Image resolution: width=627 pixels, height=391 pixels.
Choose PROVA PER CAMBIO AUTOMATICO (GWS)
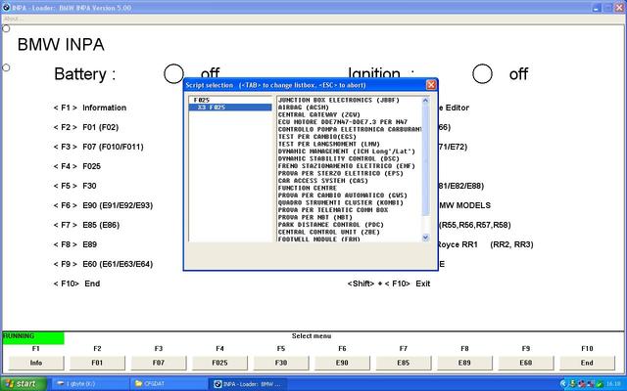[x=343, y=195]
